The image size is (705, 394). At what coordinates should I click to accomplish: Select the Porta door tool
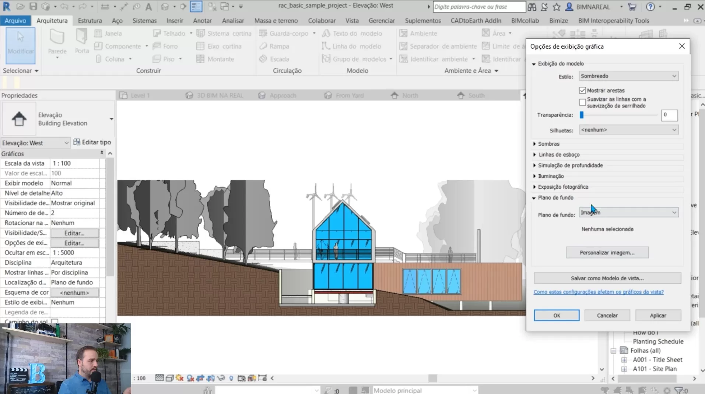point(82,42)
